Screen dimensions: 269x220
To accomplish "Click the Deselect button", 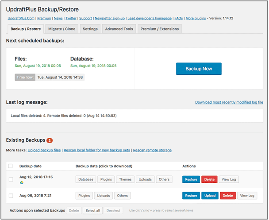I will (113, 210).
